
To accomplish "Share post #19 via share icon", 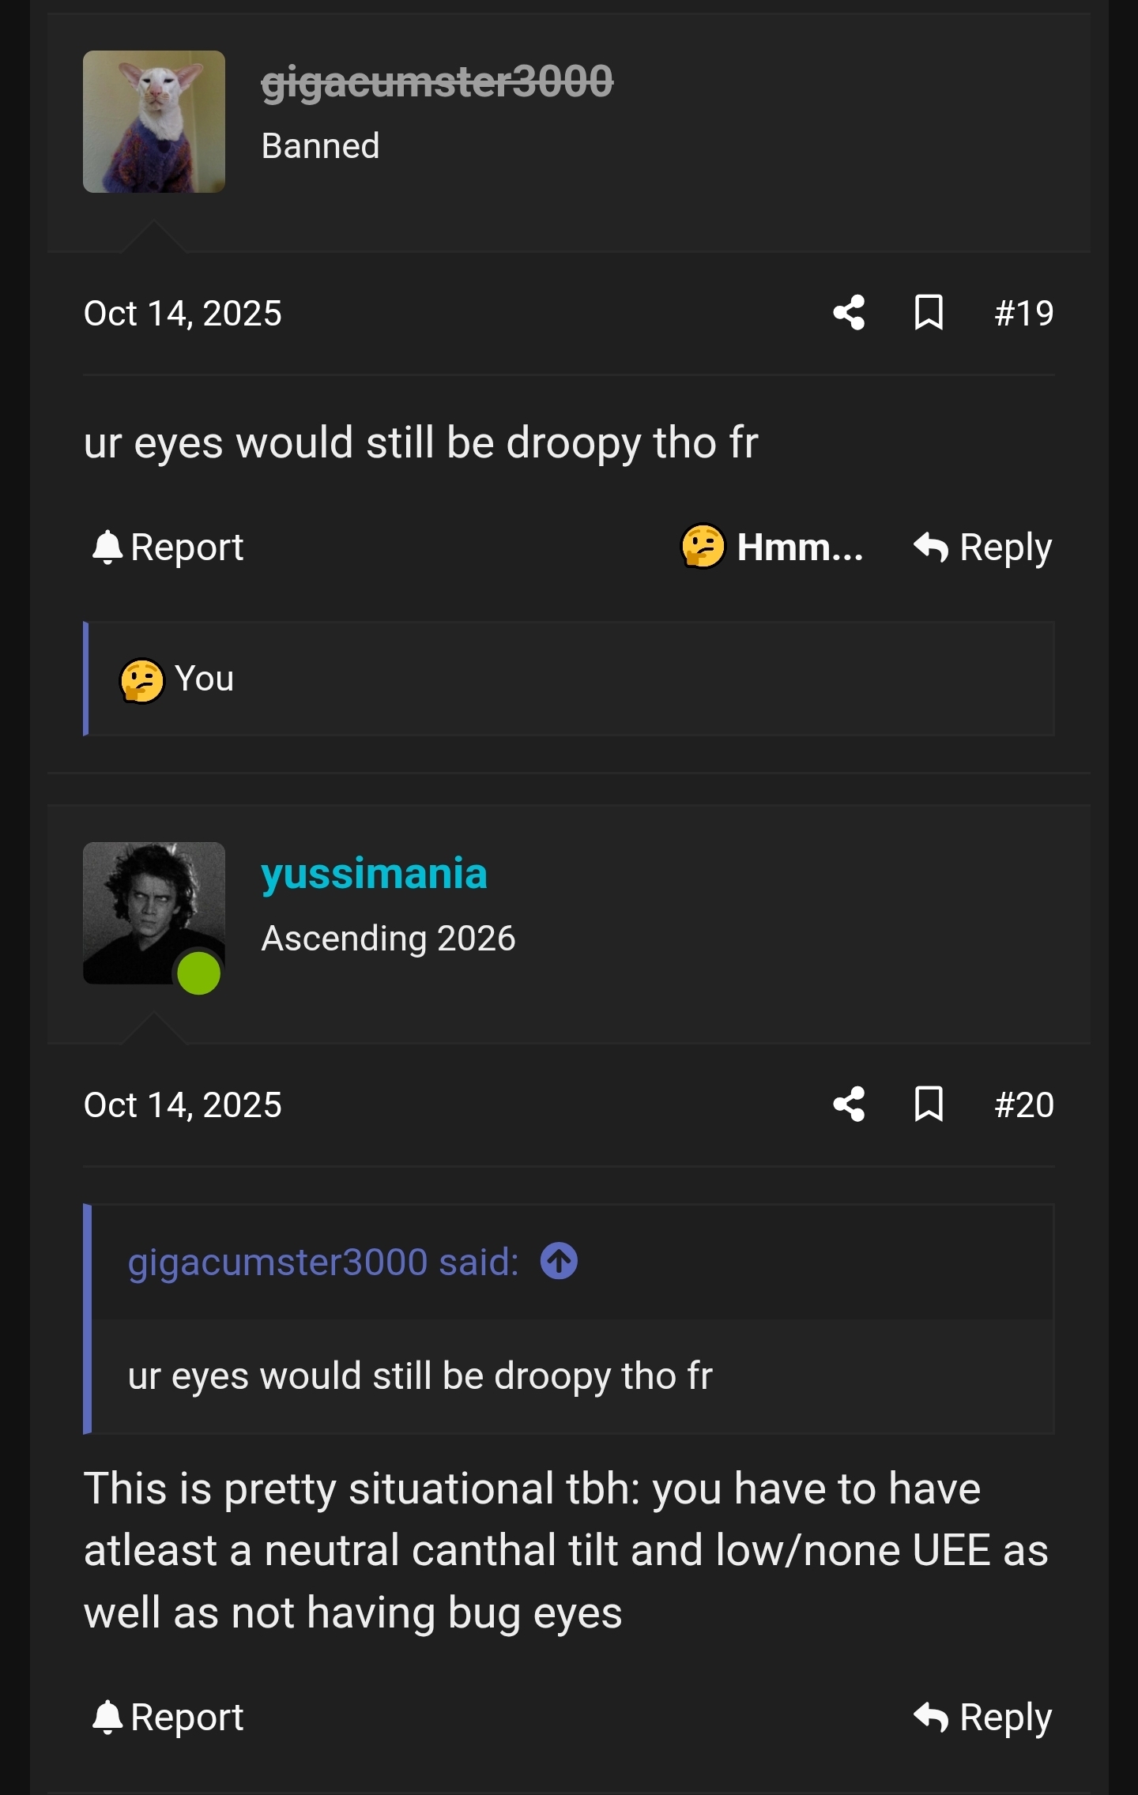I will [849, 313].
